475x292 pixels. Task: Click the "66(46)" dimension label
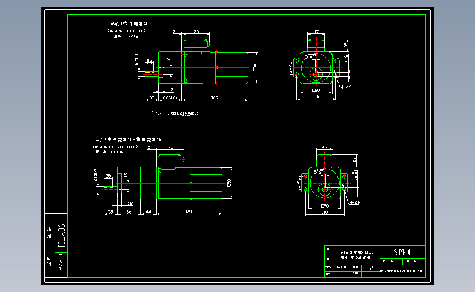170,98
